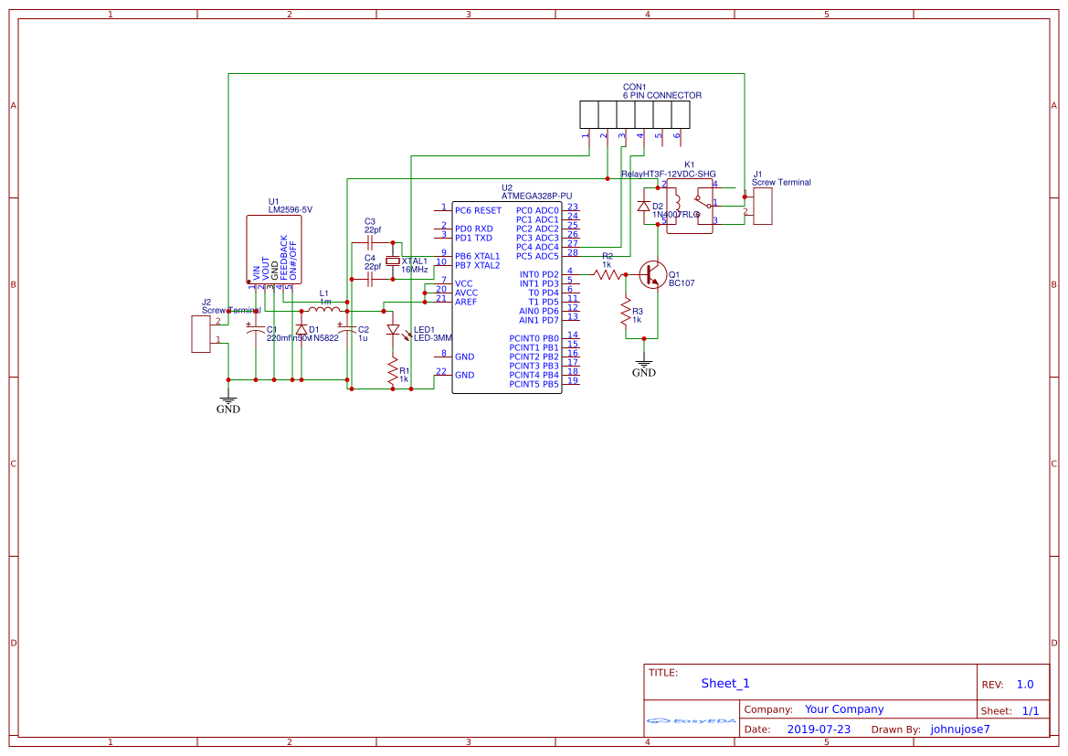Click the Sheet_1 title text

point(724,683)
